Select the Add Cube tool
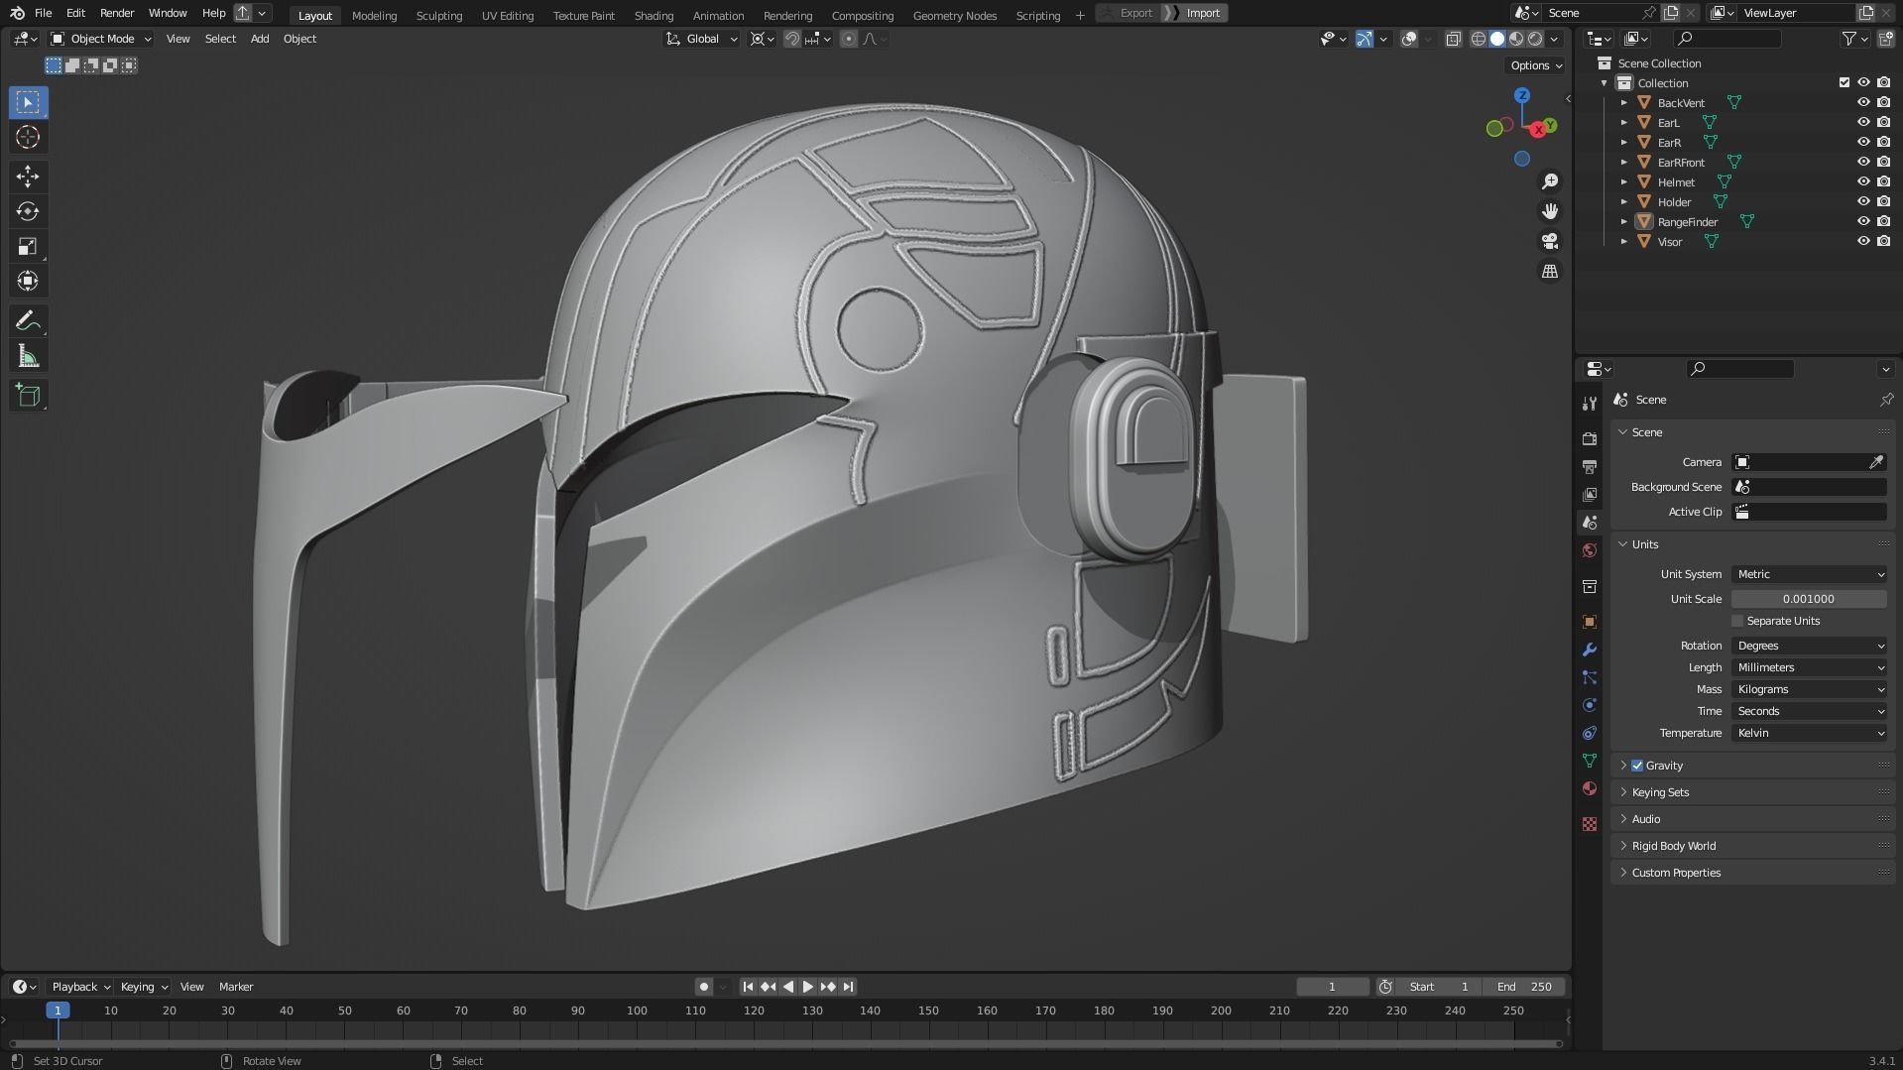Image resolution: width=1903 pixels, height=1070 pixels. (x=28, y=396)
